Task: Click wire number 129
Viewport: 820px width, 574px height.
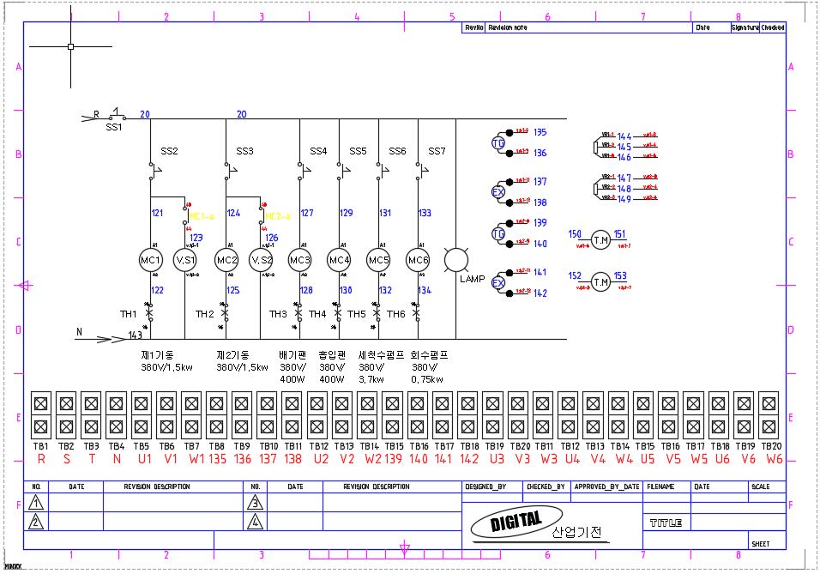Action: point(347,213)
